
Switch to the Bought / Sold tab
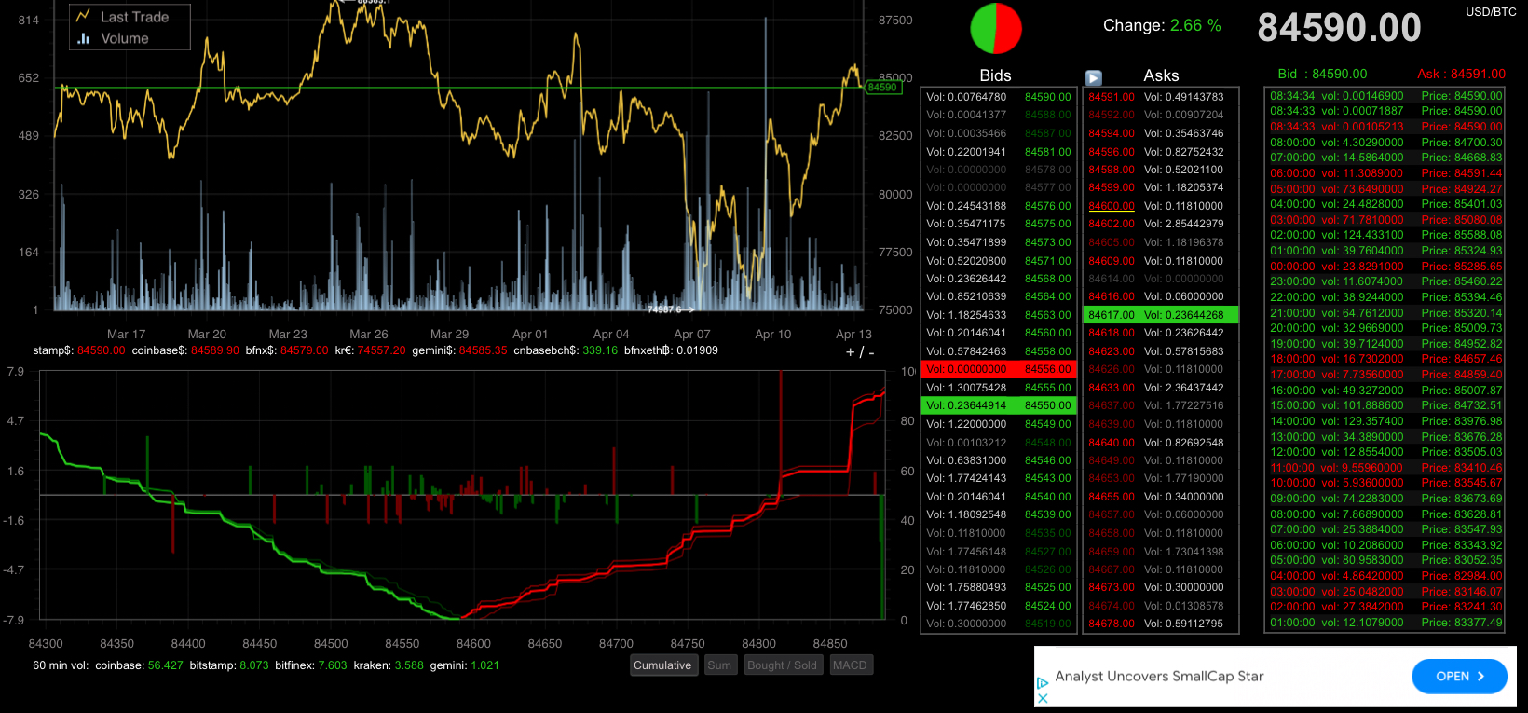tap(782, 665)
